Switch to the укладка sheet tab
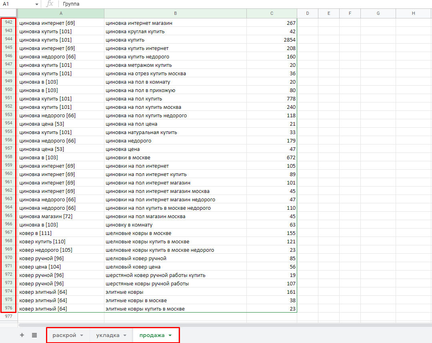Image resolution: width=432 pixels, height=343 pixels. pos(108,335)
